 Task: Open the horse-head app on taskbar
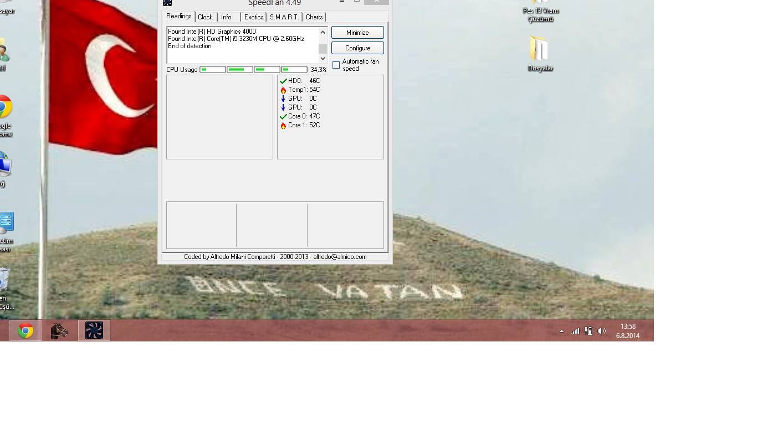point(59,331)
